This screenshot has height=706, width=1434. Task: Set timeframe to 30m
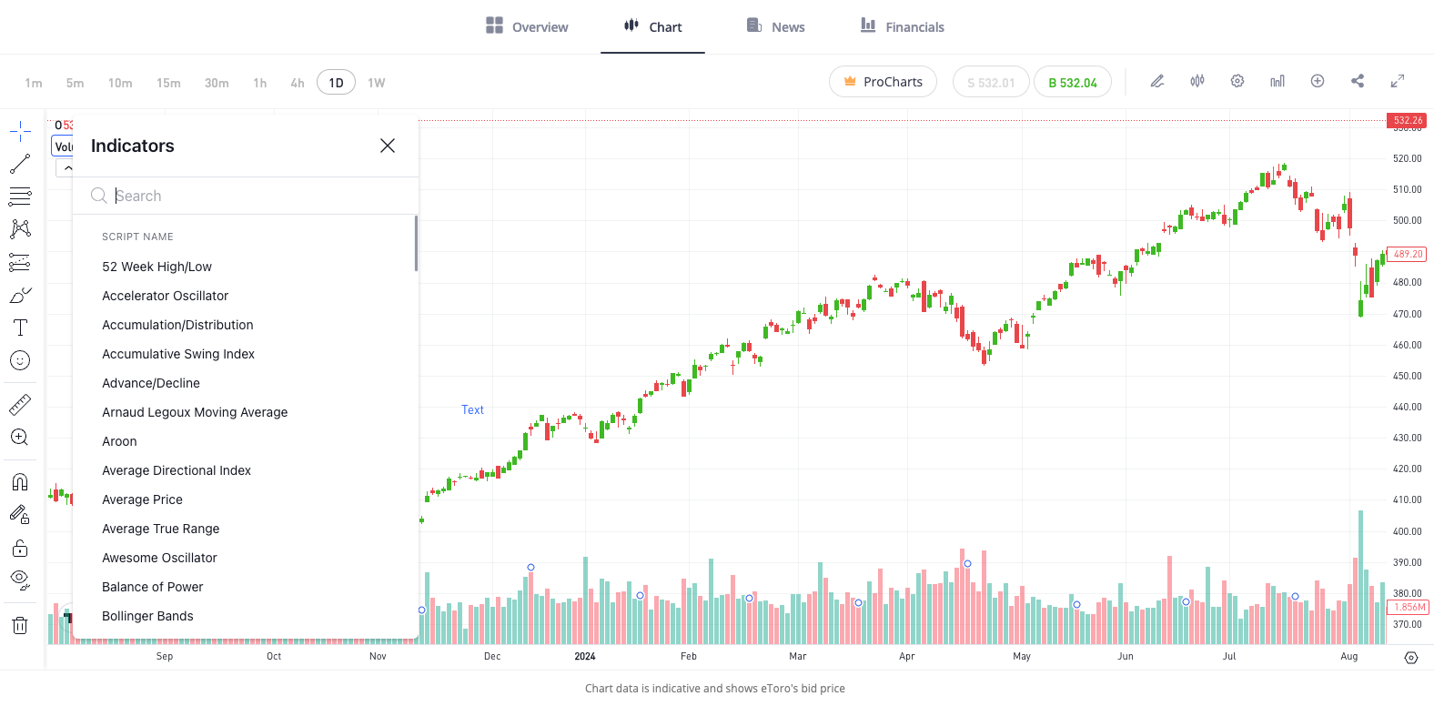pyautogui.click(x=217, y=83)
